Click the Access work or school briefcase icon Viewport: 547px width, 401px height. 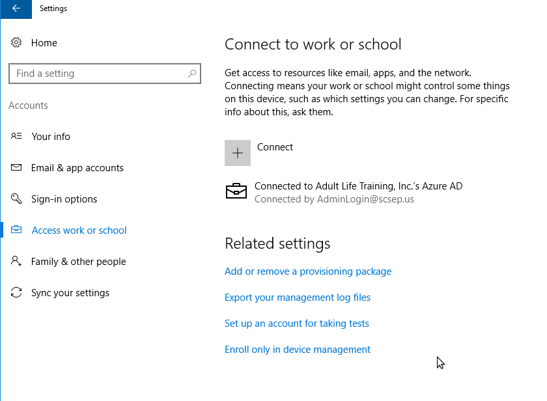[x=16, y=230]
